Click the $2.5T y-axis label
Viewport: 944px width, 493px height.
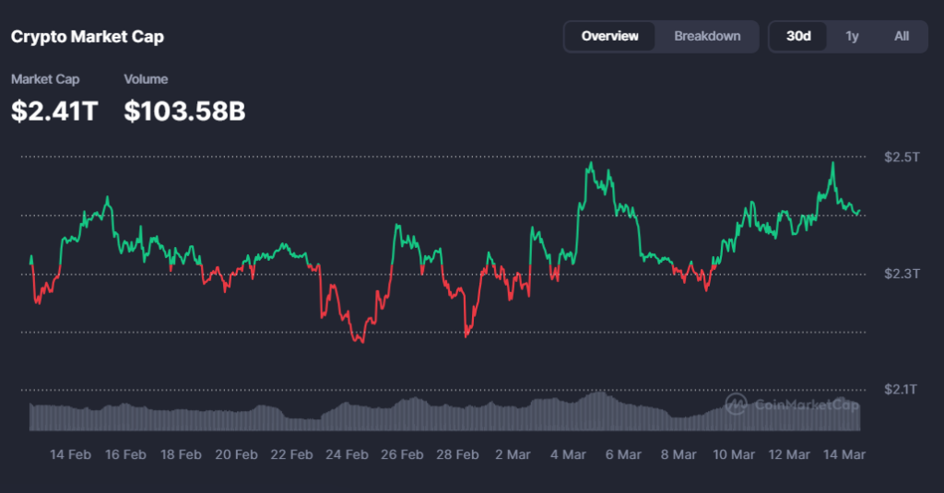[x=901, y=158]
